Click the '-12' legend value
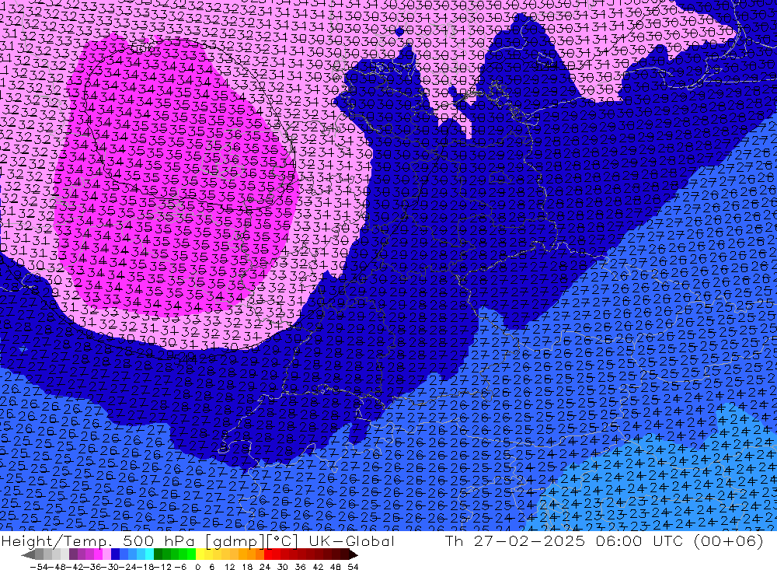 [163, 567]
